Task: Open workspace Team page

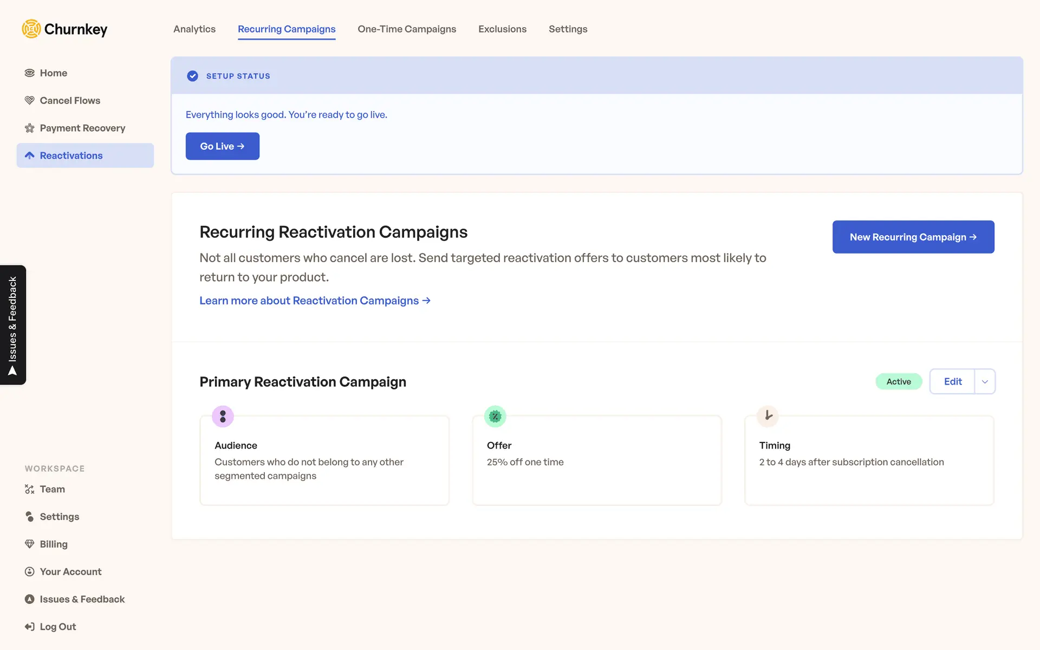Action: (52, 489)
